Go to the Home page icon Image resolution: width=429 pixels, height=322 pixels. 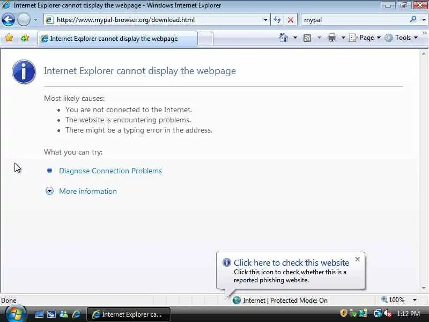284,38
